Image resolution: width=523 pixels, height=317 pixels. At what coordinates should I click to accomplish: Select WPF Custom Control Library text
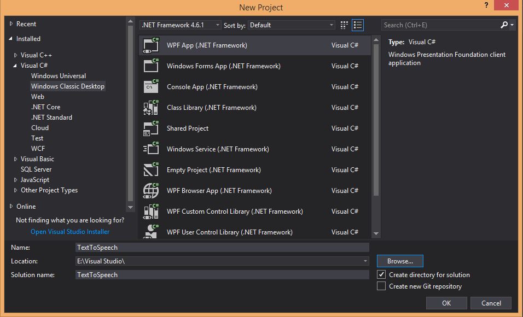(235, 212)
